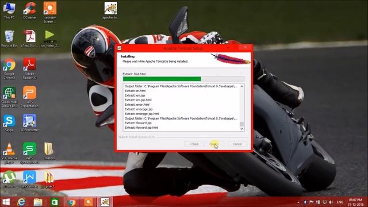Image resolution: width=368 pixels, height=207 pixels.
Task: Open the network tray icon
Action: pos(324,202)
